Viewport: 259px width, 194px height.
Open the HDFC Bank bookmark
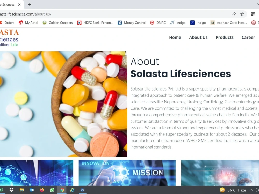pos(95,23)
